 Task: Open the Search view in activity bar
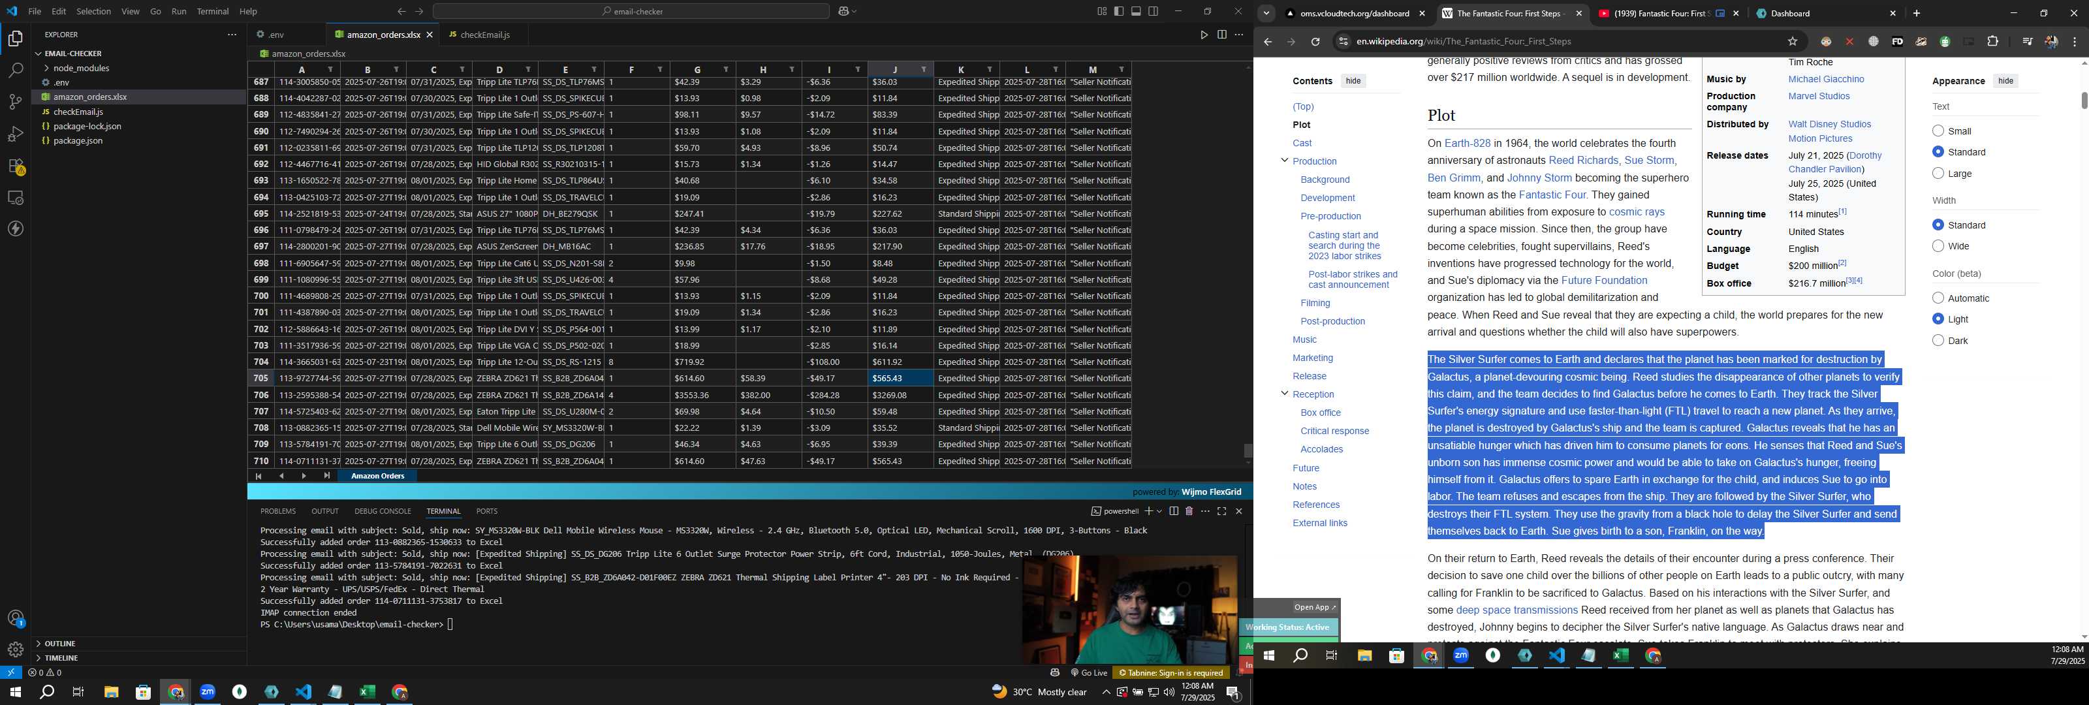(x=16, y=70)
